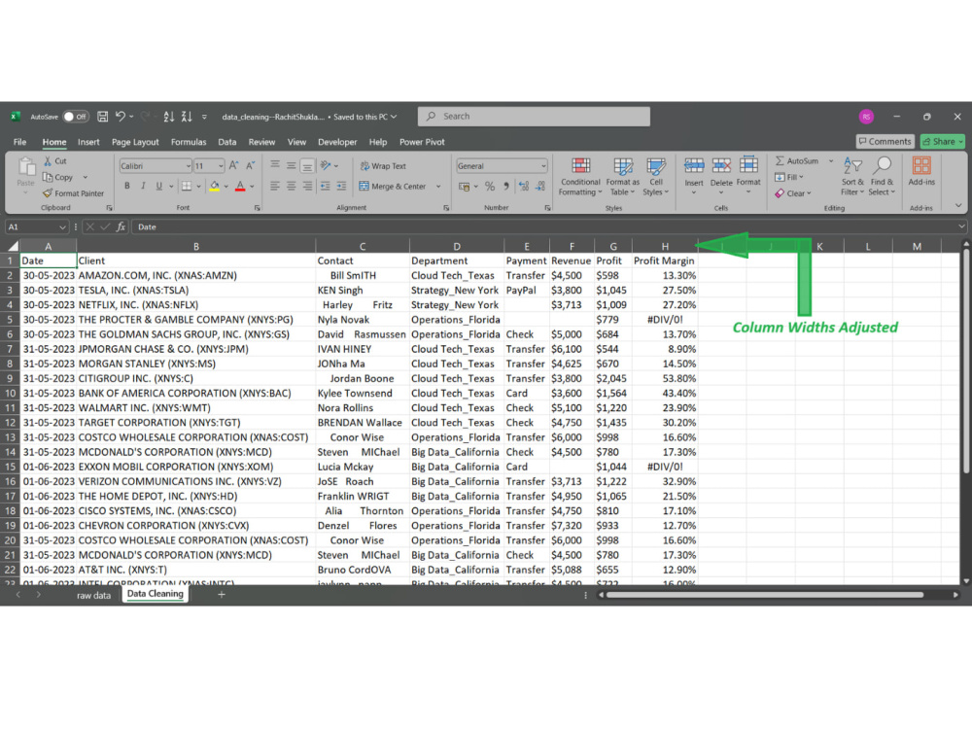Image resolution: width=972 pixels, height=729 pixels.
Task: Click the Orientation text angle icon
Action: tap(326, 165)
